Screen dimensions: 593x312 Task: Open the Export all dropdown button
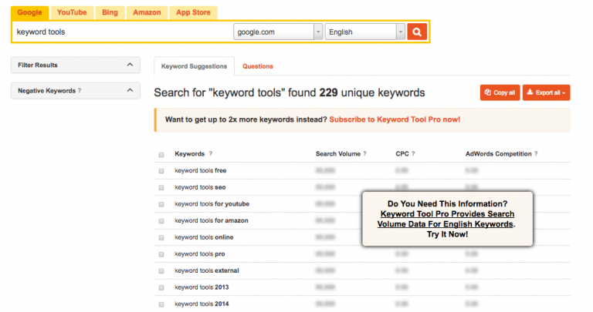coord(546,92)
